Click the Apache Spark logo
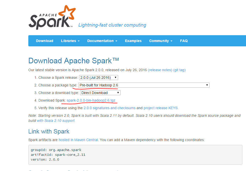This screenshot has width=246, height=171. tap(52, 17)
